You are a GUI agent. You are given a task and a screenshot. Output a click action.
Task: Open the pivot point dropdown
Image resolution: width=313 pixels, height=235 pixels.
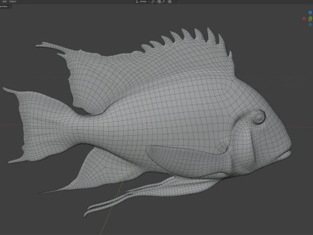click(153, 1)
